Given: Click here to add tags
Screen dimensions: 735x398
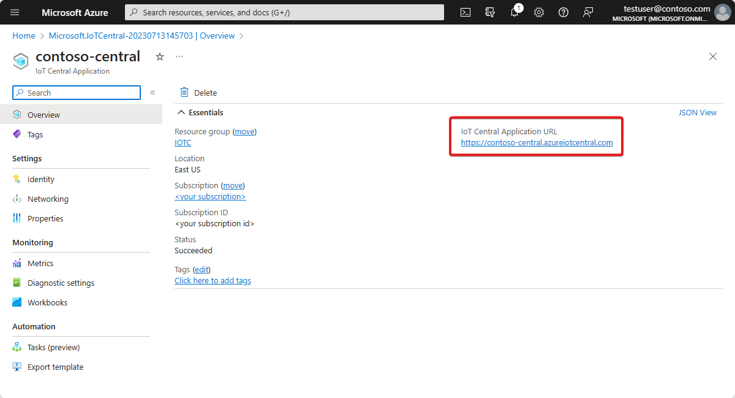Looking at the screenshot, I should [x=213, y=280].
